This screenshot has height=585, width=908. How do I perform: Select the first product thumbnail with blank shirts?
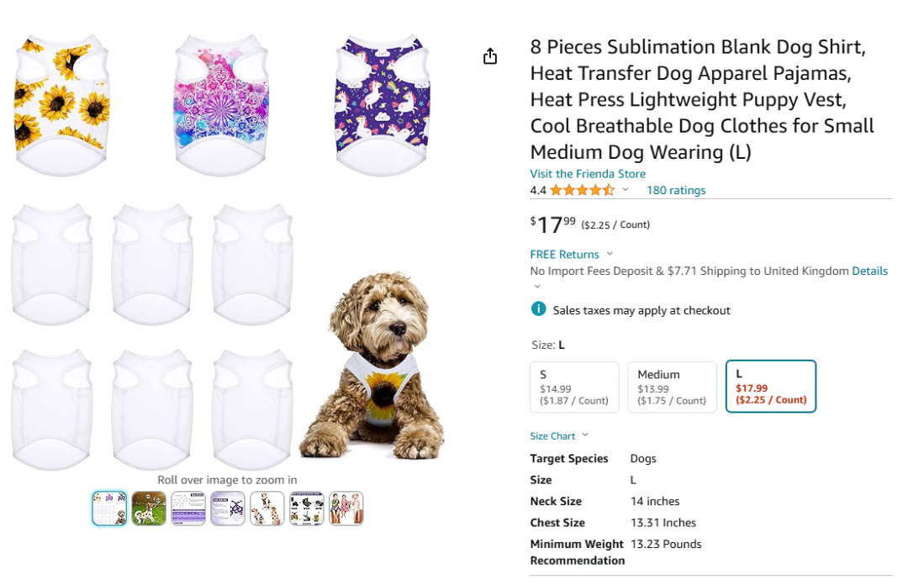[x=109, y=509]
